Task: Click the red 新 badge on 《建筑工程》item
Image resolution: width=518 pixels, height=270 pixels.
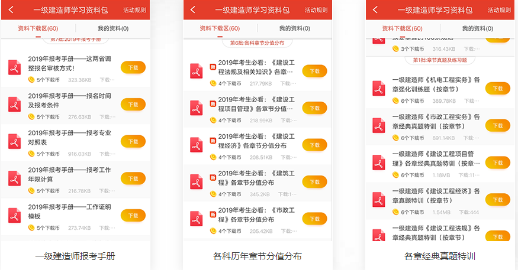Action: 213,174
